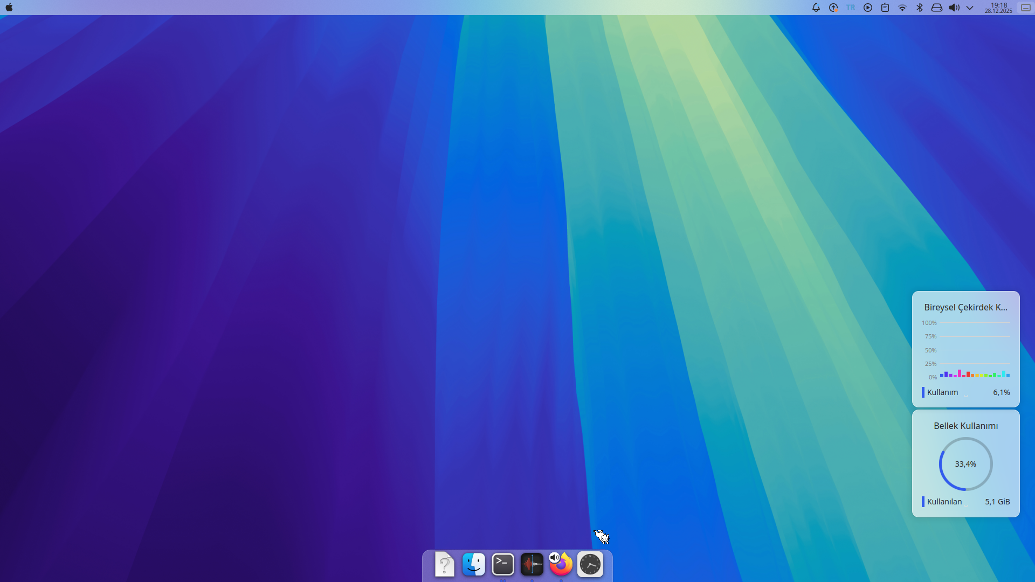Open the volume speaker tray icon

click(954, 8)
